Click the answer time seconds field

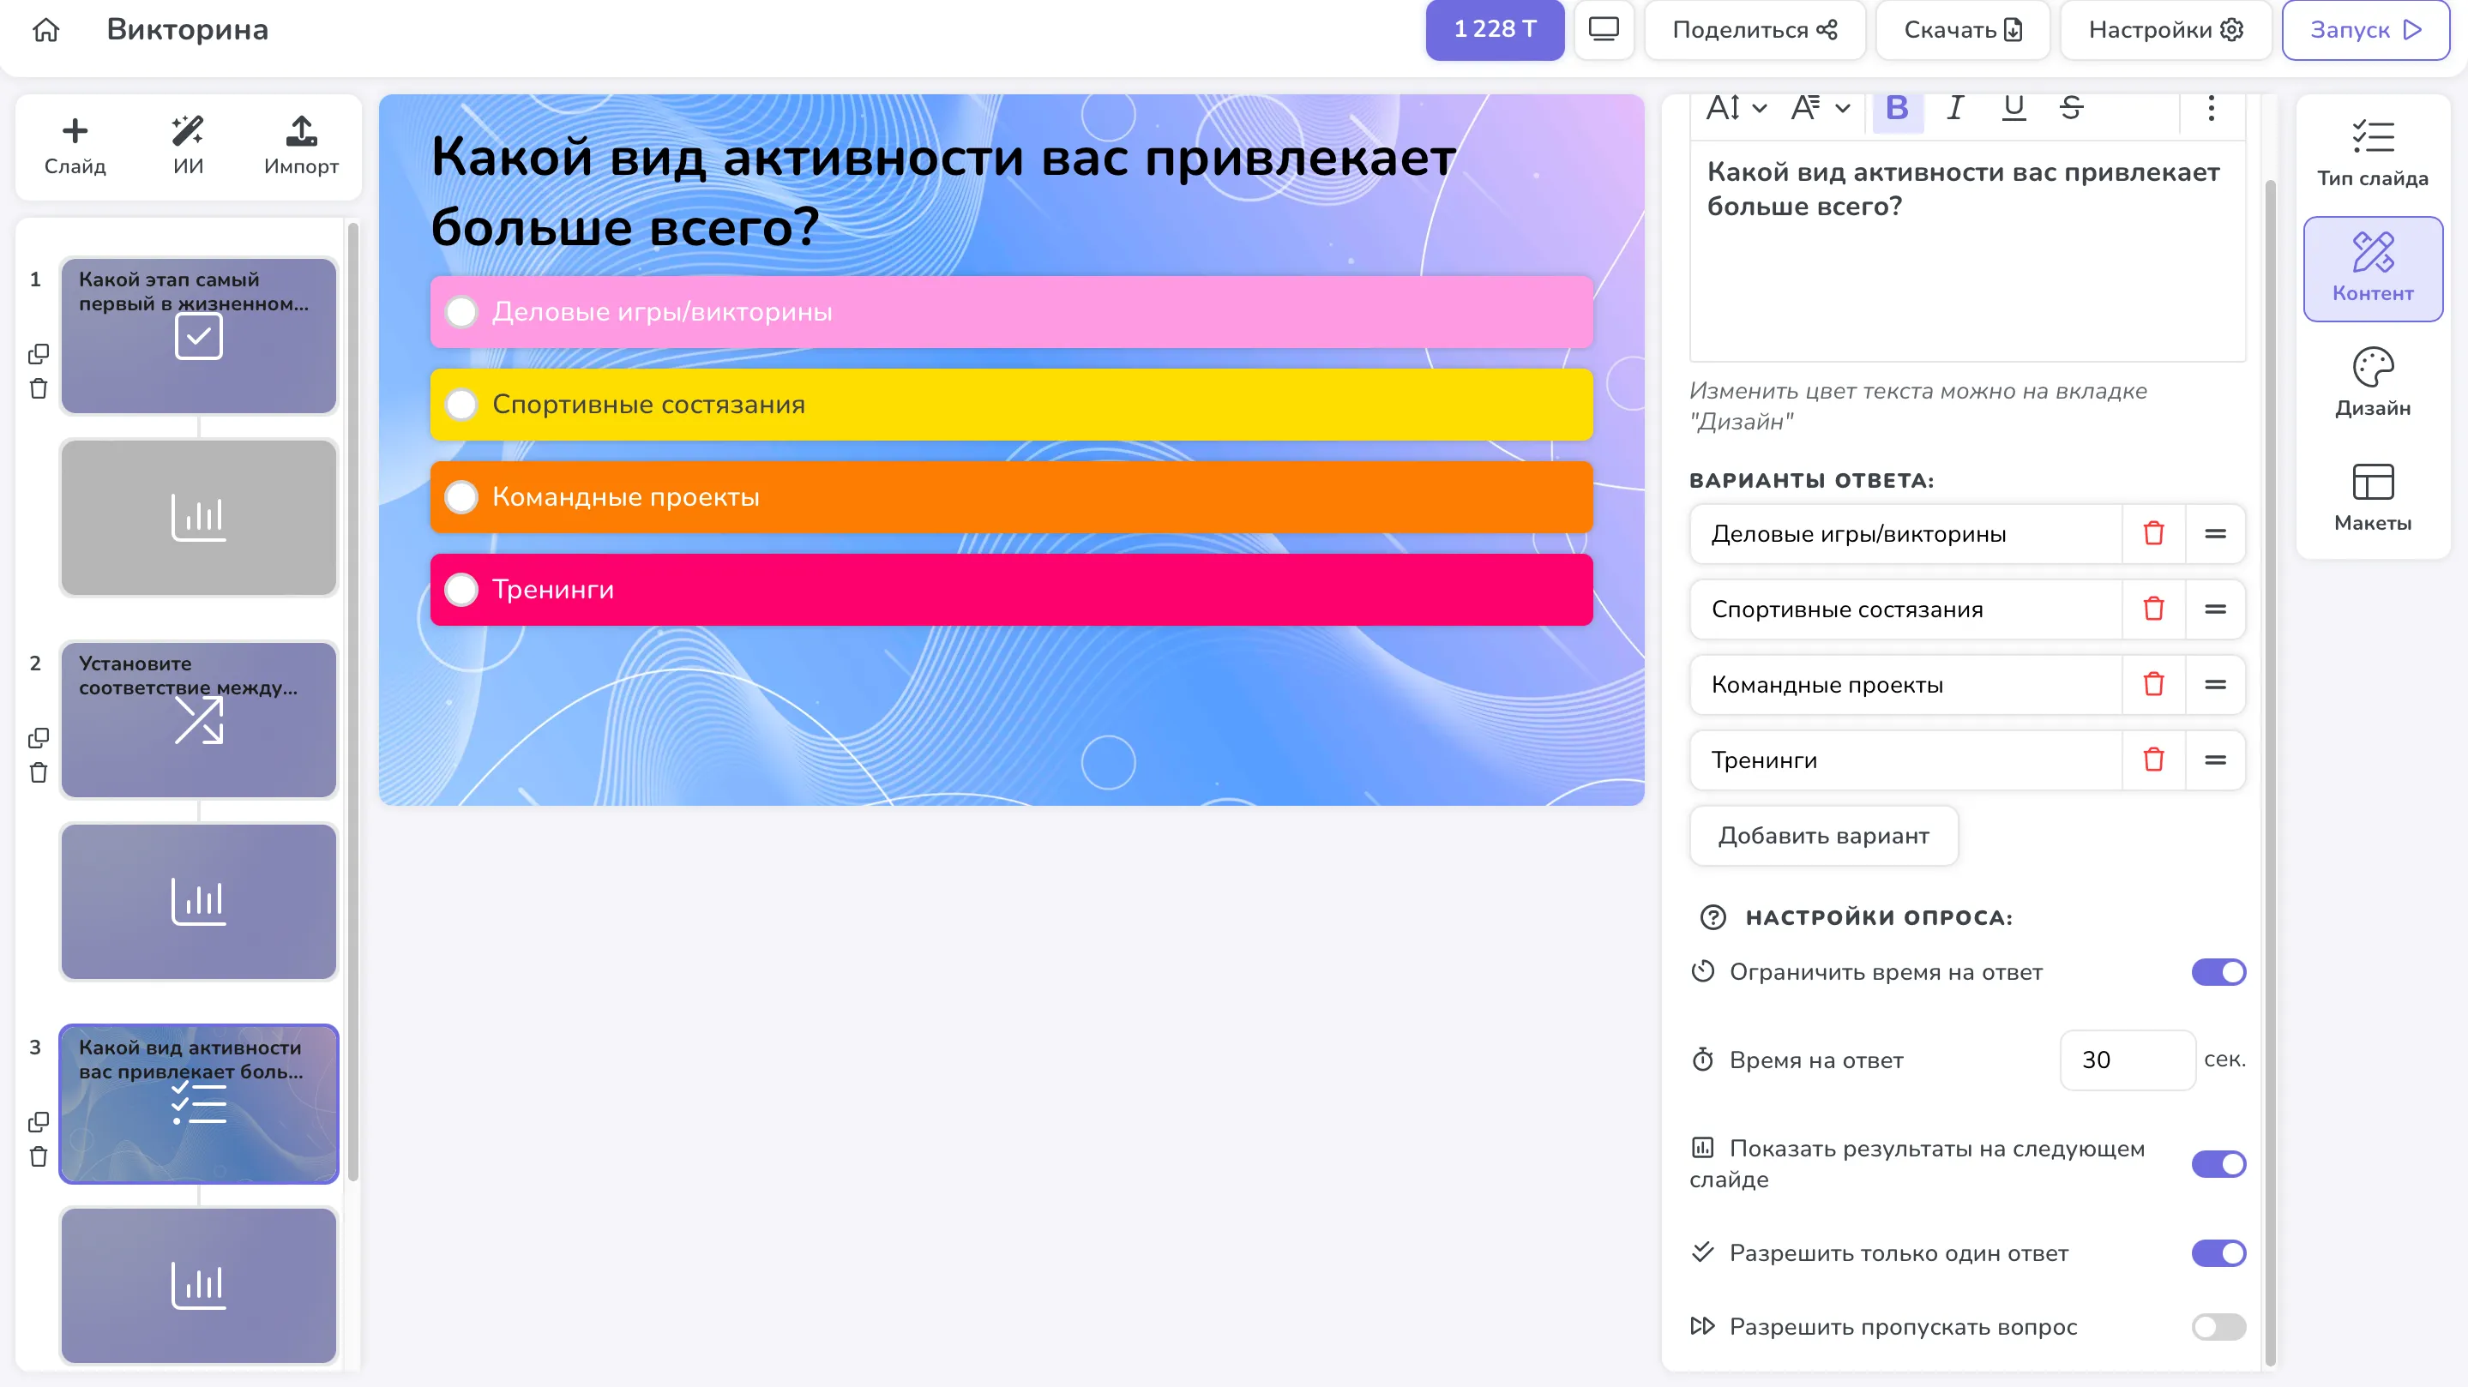(2126, 1060)
